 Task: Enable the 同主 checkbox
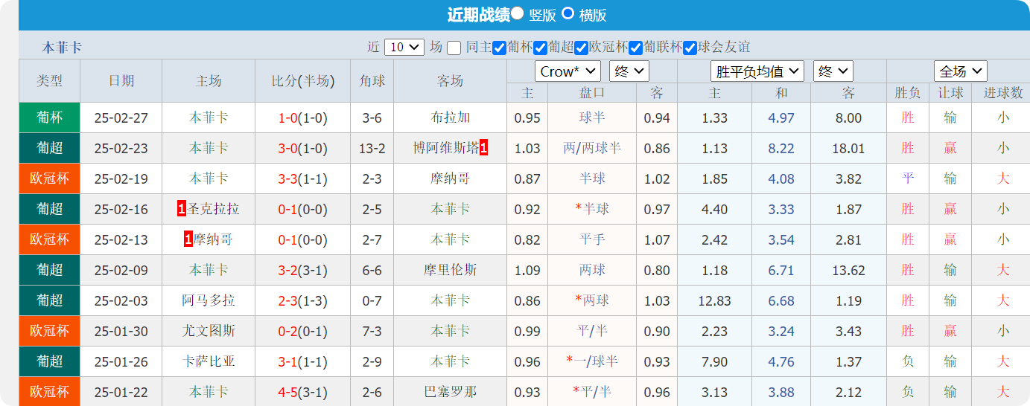(x=454, y=48)
